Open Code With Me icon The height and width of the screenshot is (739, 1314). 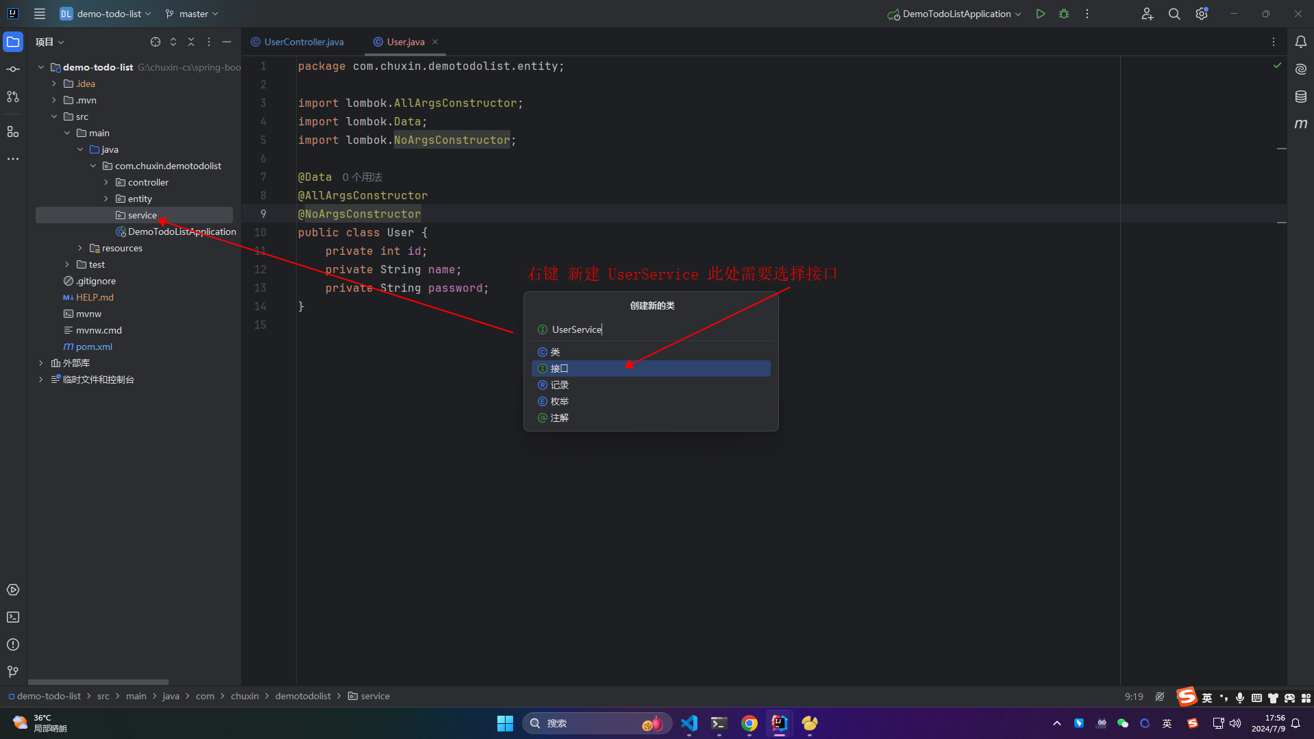[x=1148, y=14]
